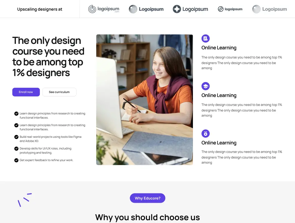Click the faded Logoipsum logo at far right
295x223 pixels.
tap(269, 9)
